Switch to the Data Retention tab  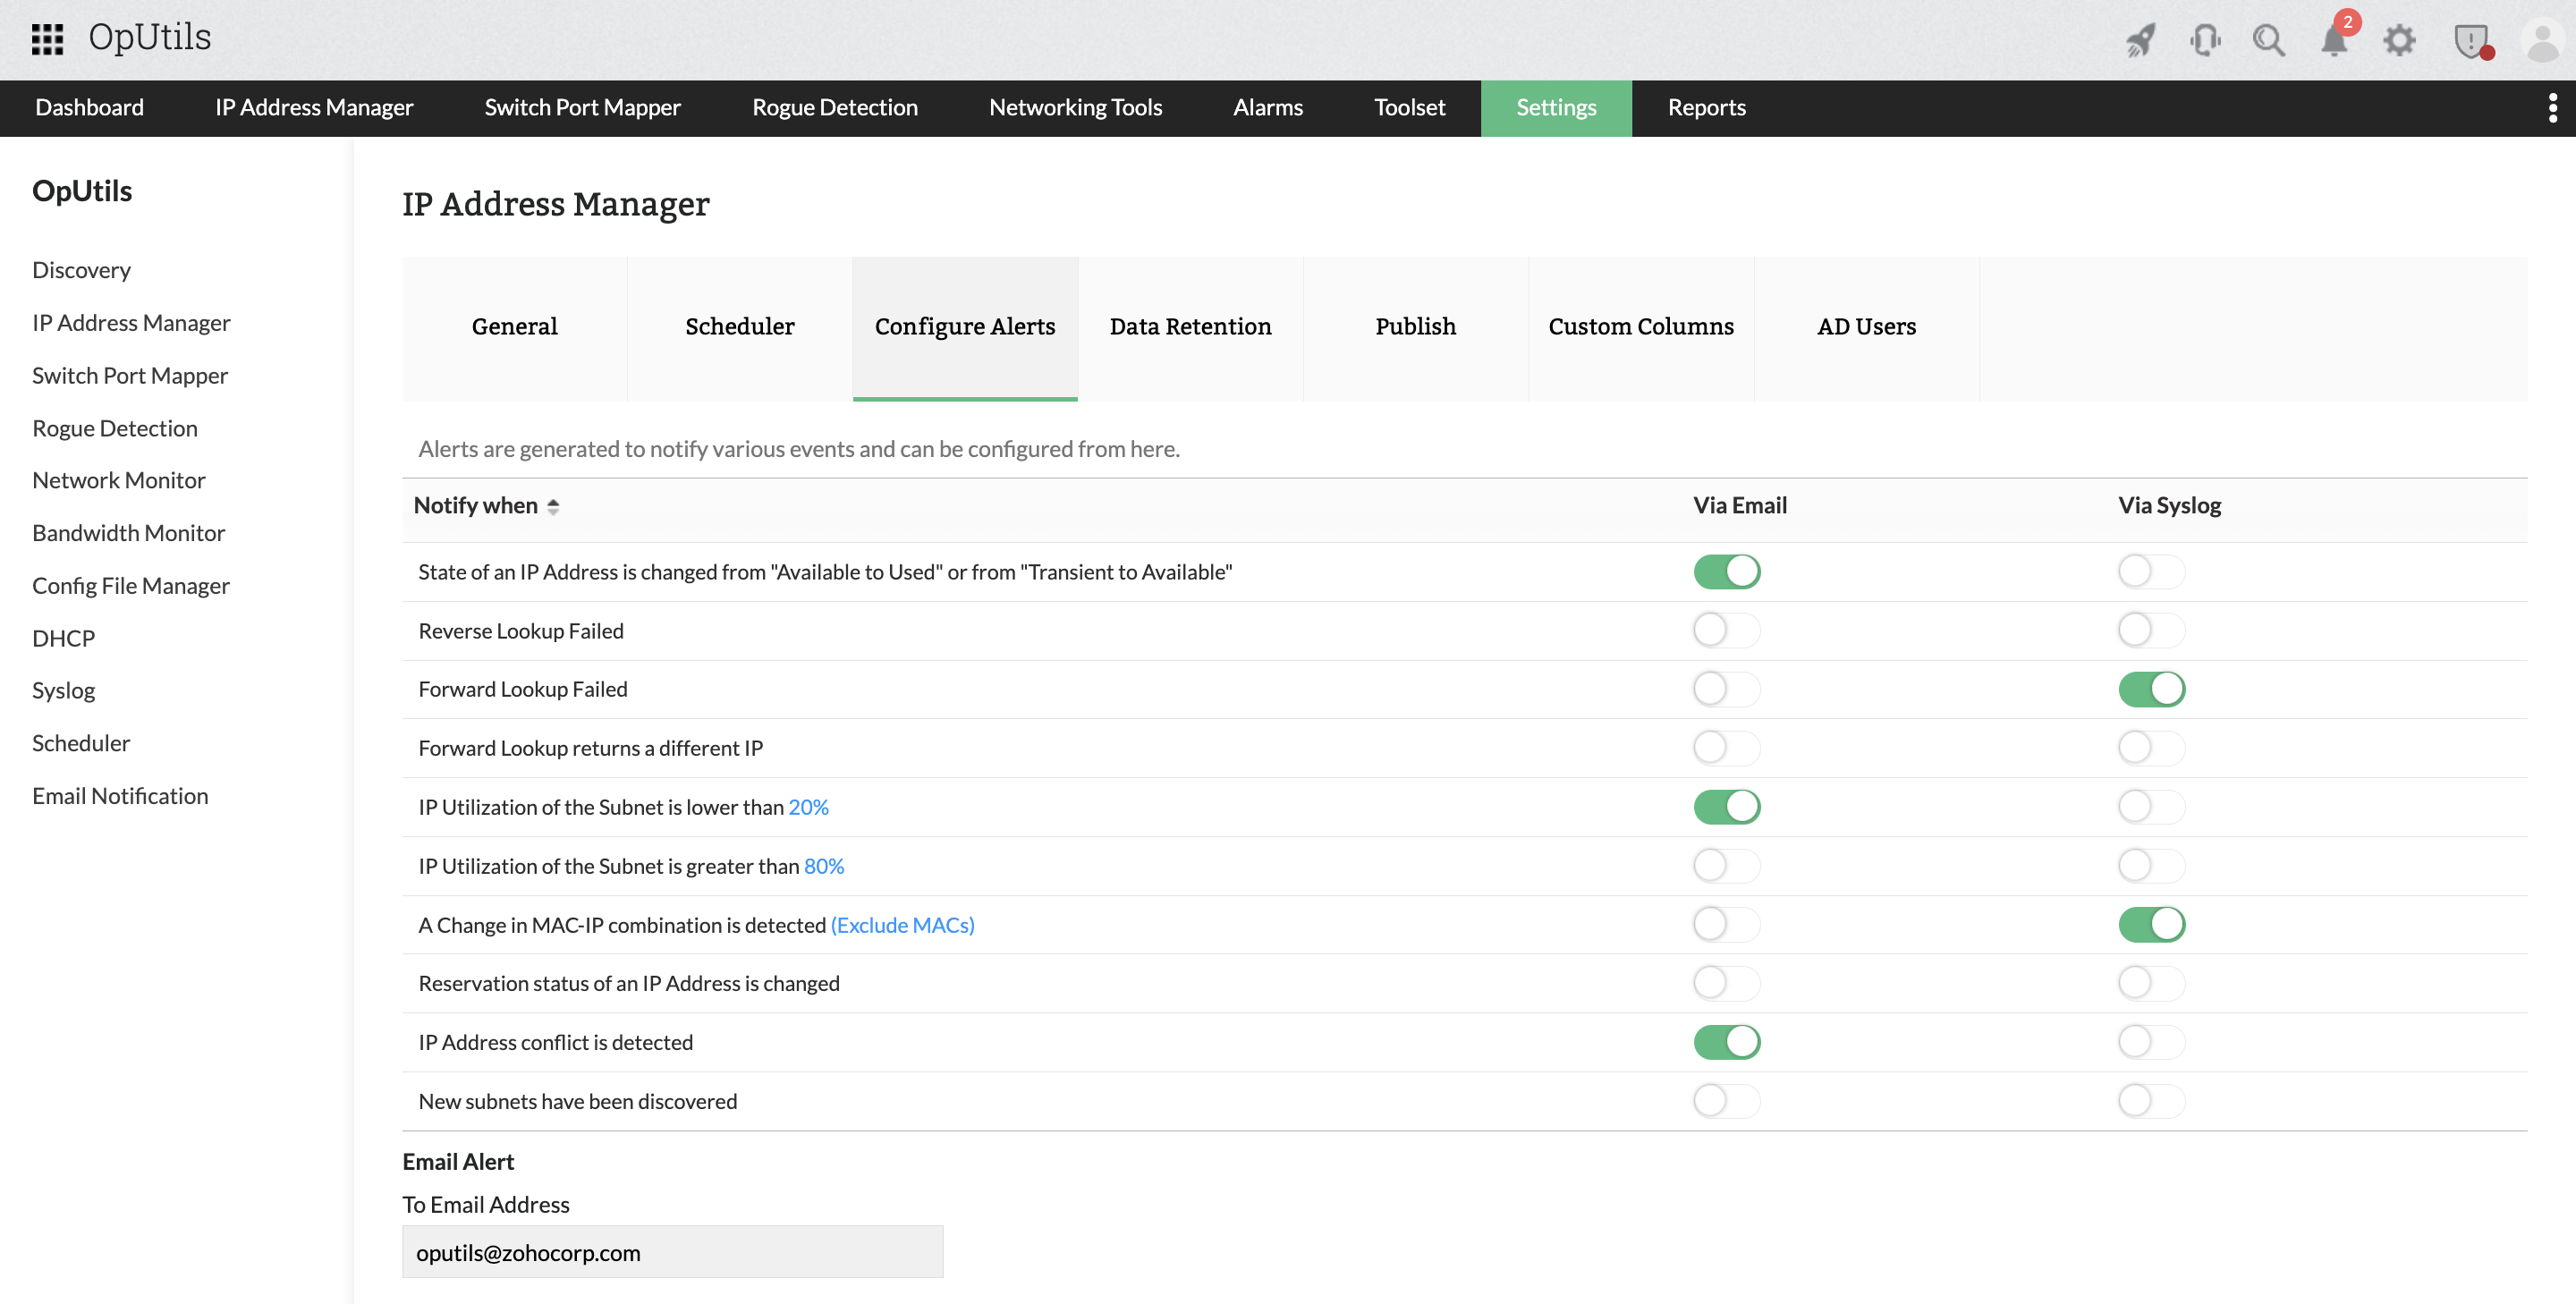click(1190, 327)
